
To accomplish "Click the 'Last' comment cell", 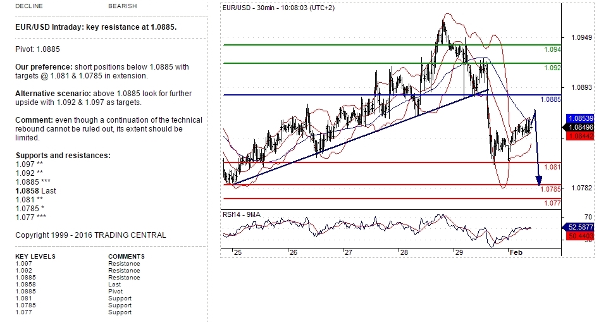I will click(x=114, y=285).
